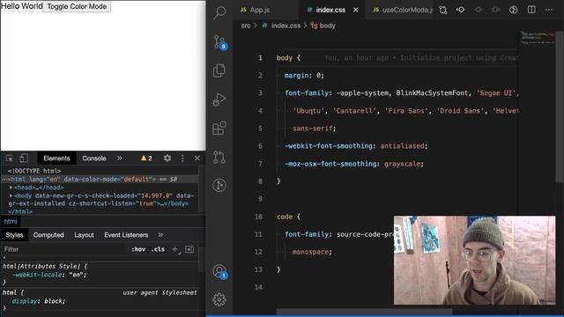Click the 'code' selector on line 10
Viewport: 564px width, 317px height.
tap(284, 217)
